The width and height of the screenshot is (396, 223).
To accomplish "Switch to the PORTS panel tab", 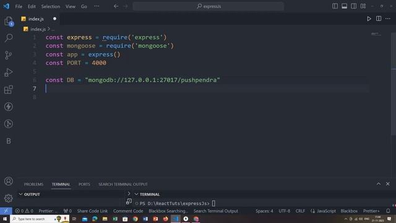I will pos(84,185).
